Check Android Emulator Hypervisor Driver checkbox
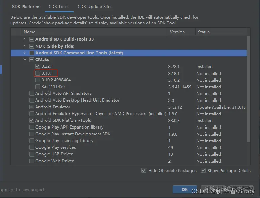Screen dimensions: 260x198 32,114
